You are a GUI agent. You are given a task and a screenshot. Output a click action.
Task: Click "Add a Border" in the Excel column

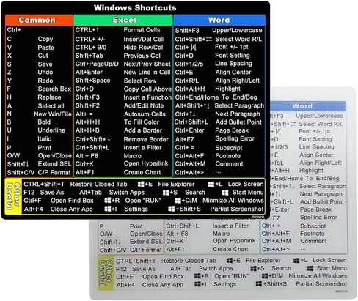click(143, 130)
